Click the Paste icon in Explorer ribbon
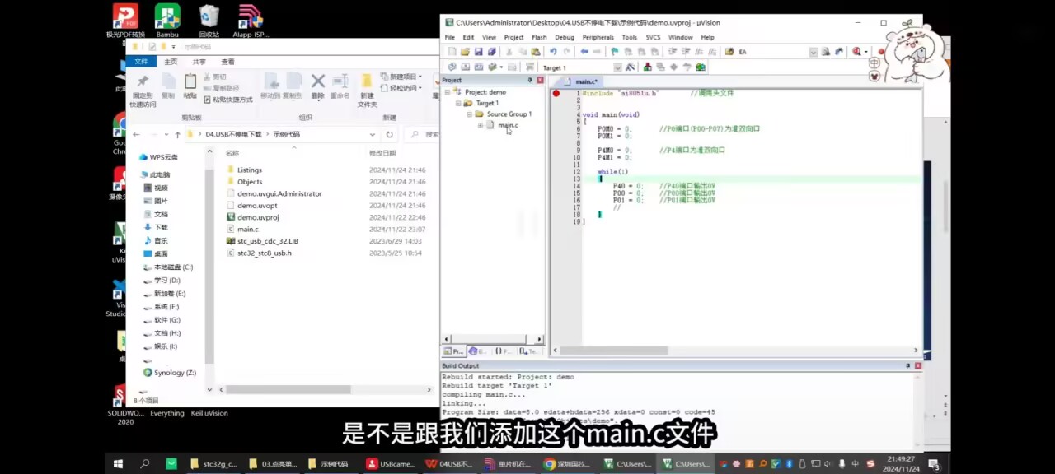1055x474 pixels. (190, 83)
